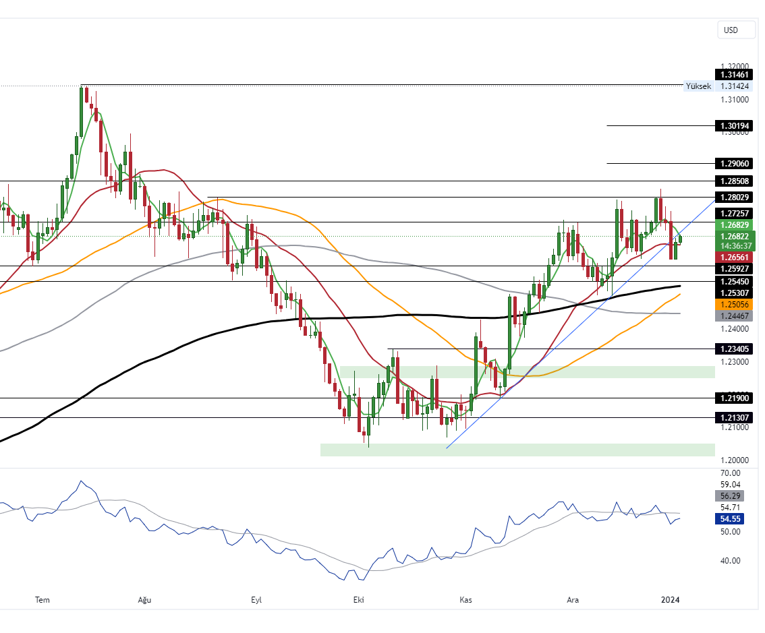Click the Eki month on time axis
The width and height of the screenshot is (765, 633).
coord(359,600)
